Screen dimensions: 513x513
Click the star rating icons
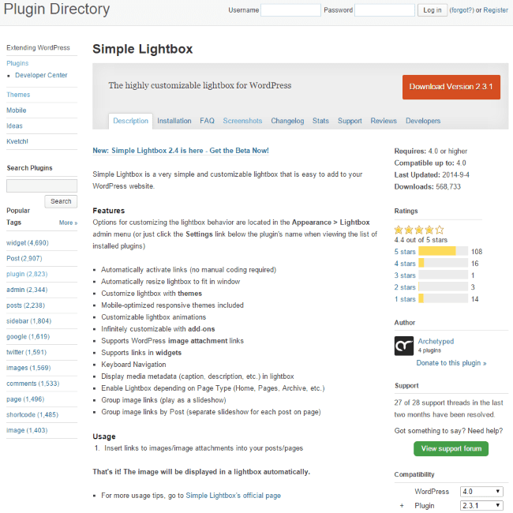click(x=419, y=230)
